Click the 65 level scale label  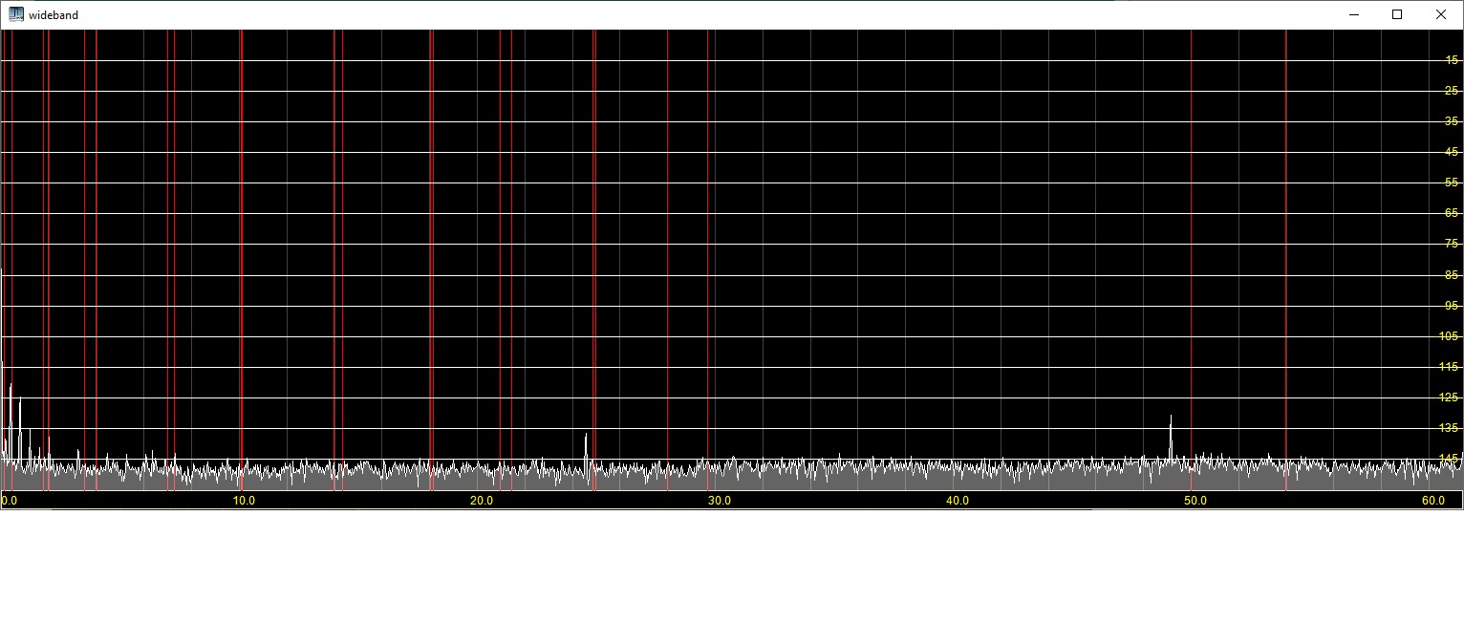point(1452,213)
